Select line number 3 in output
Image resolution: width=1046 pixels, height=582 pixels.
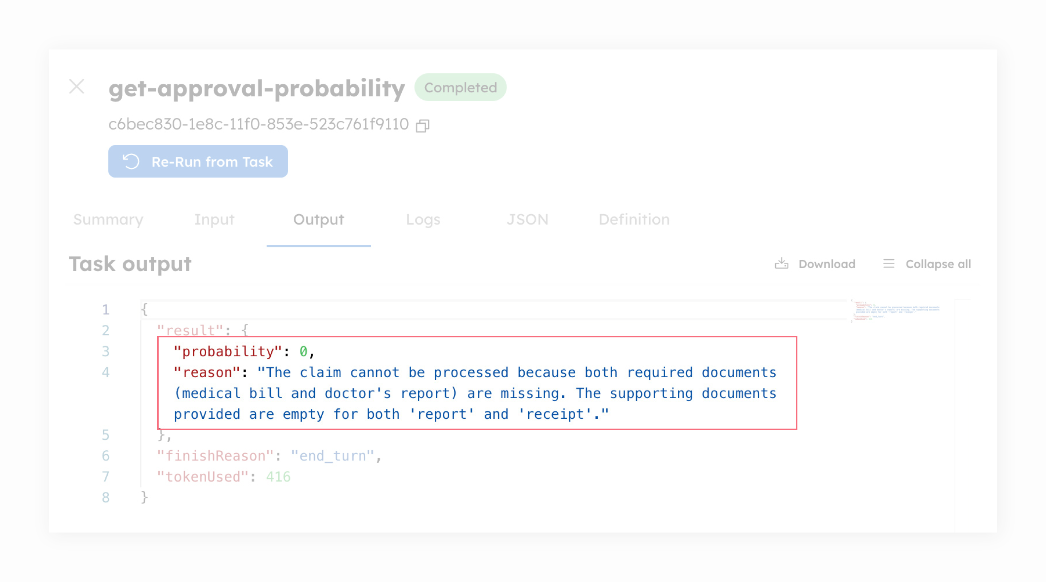click(106, 351)
